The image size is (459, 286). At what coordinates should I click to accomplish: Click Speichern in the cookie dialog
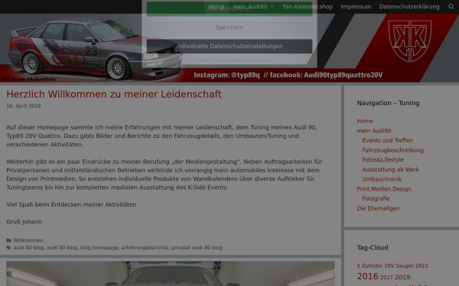pos(229,27)
